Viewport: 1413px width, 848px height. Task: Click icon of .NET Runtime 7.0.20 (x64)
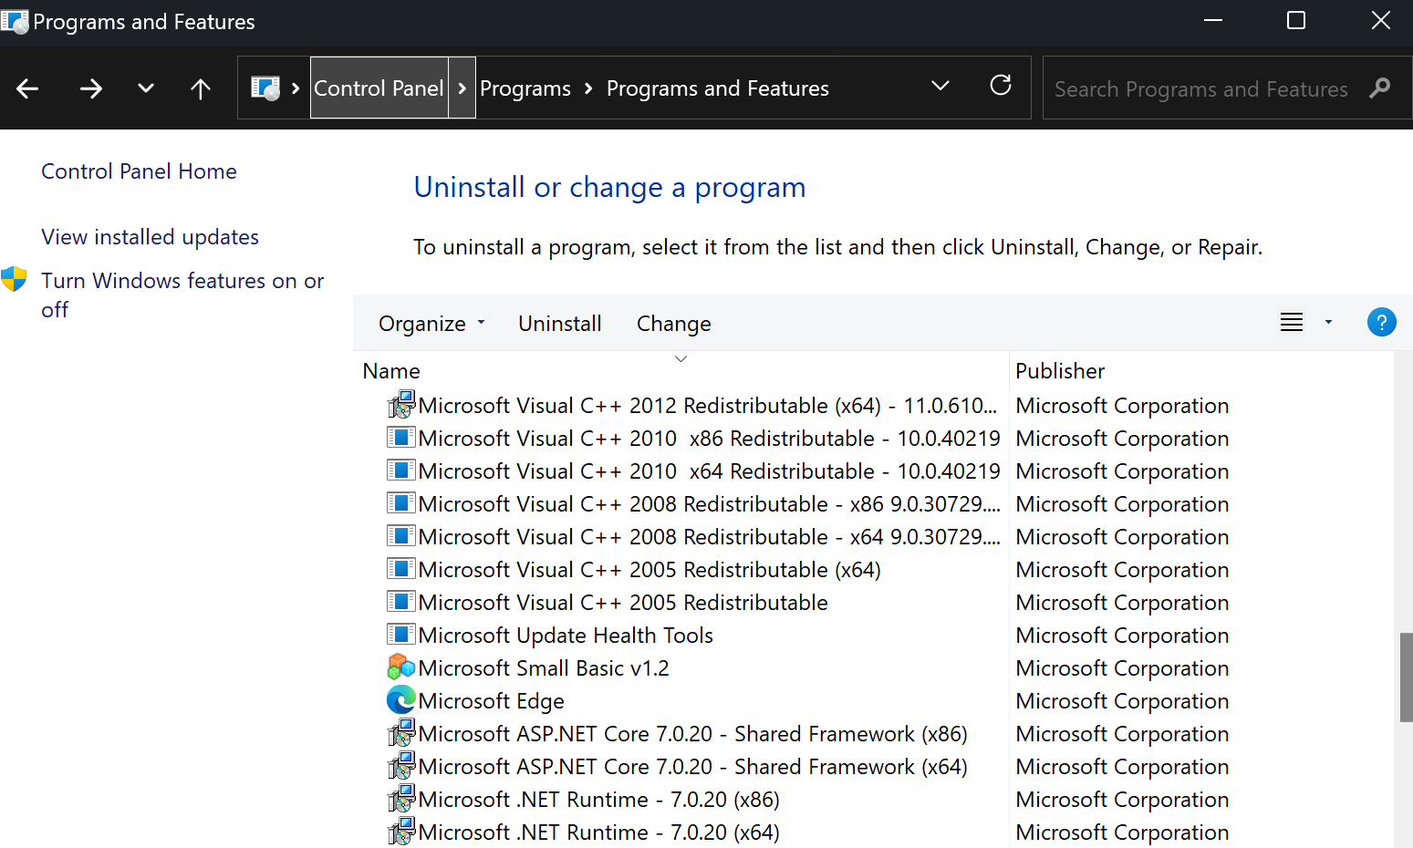pyautogui.click(x=401, y=831)
